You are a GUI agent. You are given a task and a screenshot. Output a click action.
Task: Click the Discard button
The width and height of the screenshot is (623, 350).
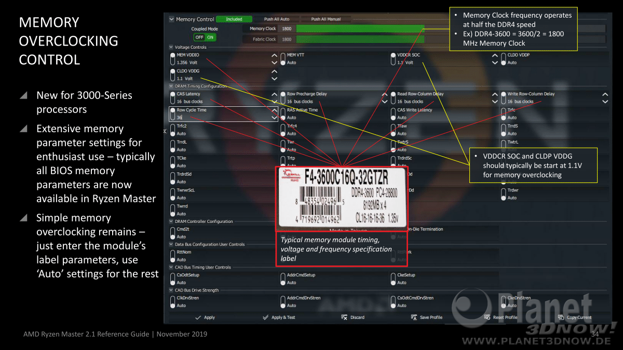tap(353, 317)
